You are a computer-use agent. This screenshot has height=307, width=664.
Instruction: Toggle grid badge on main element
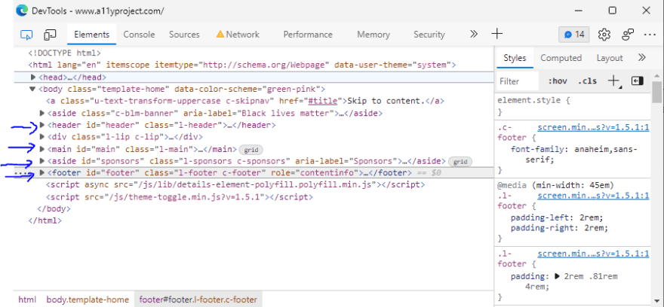pos(251,150)
